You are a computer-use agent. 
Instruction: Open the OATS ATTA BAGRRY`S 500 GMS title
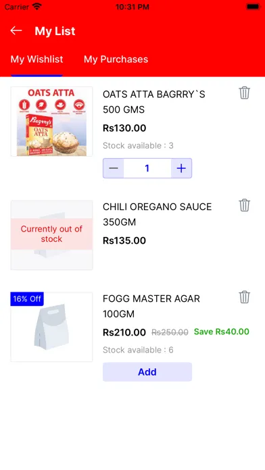(154, 102)
